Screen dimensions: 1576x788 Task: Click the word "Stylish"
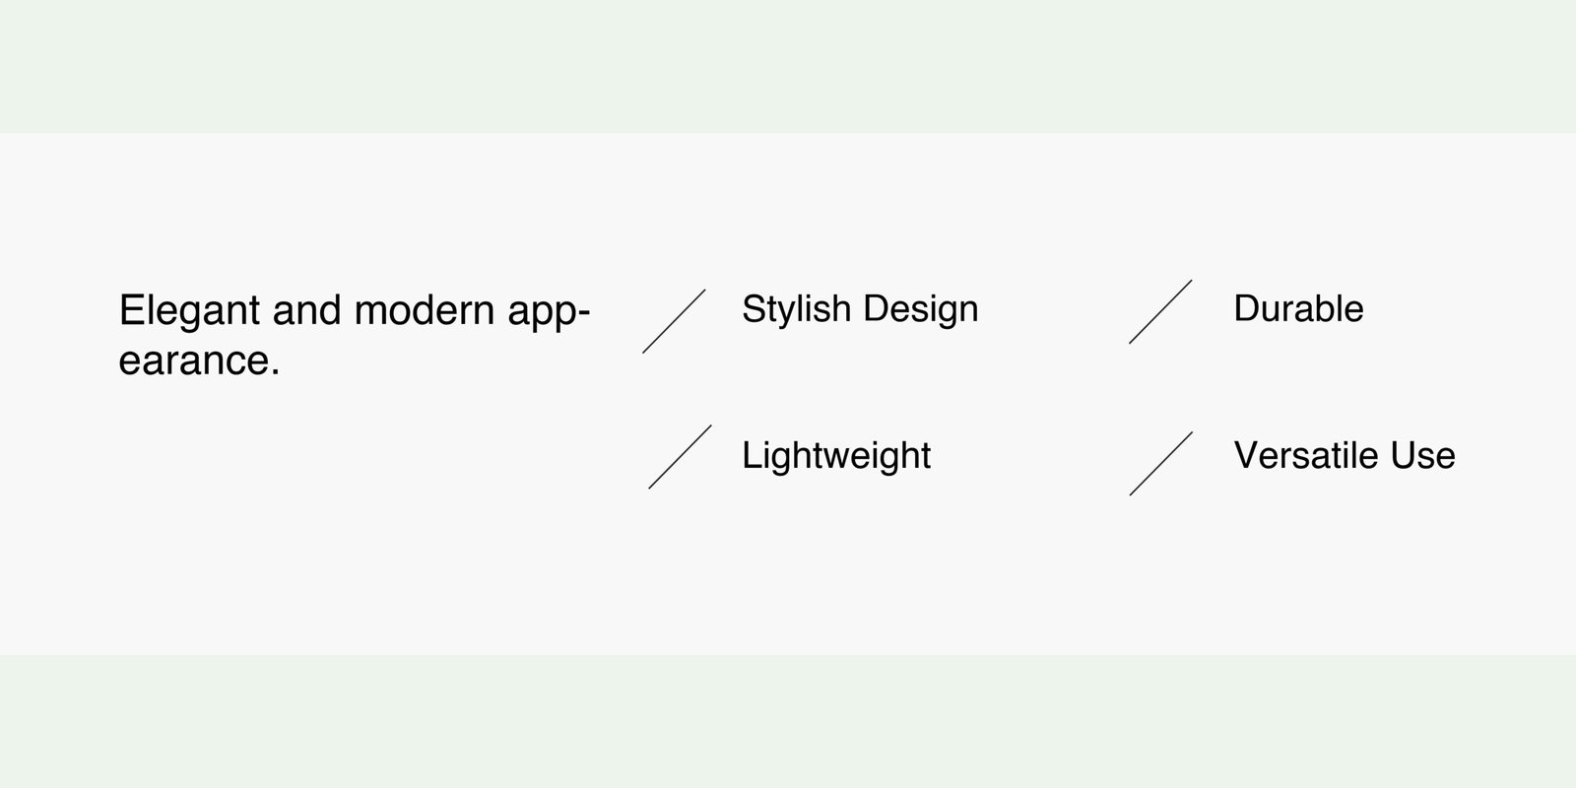click(796, 309)
